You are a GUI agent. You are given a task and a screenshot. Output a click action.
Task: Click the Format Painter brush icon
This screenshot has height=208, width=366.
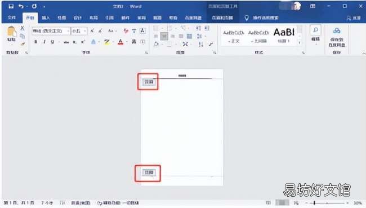[23, 44]
